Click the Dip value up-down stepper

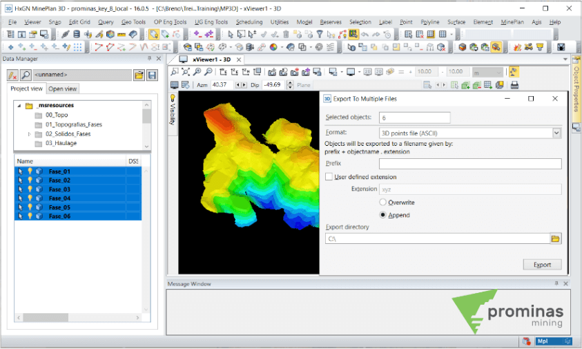click(290, 85)
